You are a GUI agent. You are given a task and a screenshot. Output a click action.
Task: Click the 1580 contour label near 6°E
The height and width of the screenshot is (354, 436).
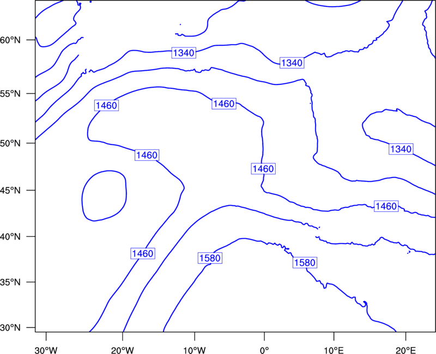coord(305,263)
